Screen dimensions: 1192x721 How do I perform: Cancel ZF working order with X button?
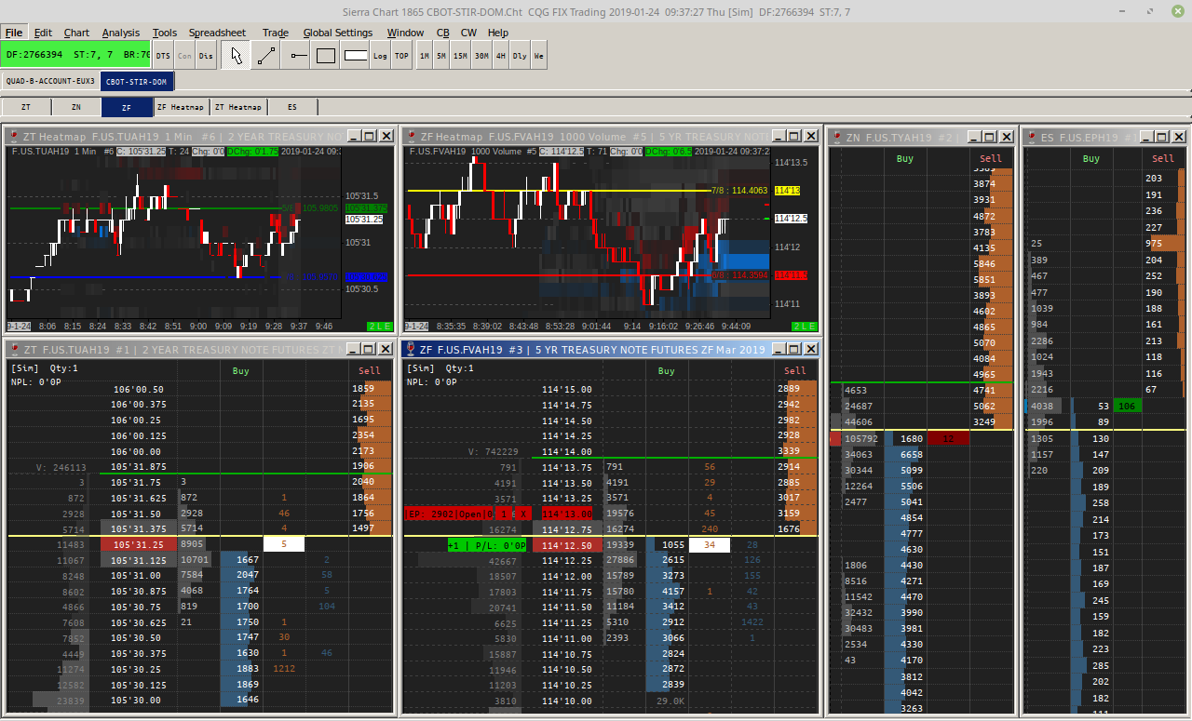point(523,514)
